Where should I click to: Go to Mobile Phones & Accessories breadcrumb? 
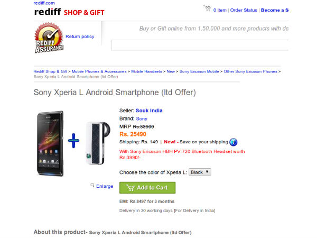point(99,71)
